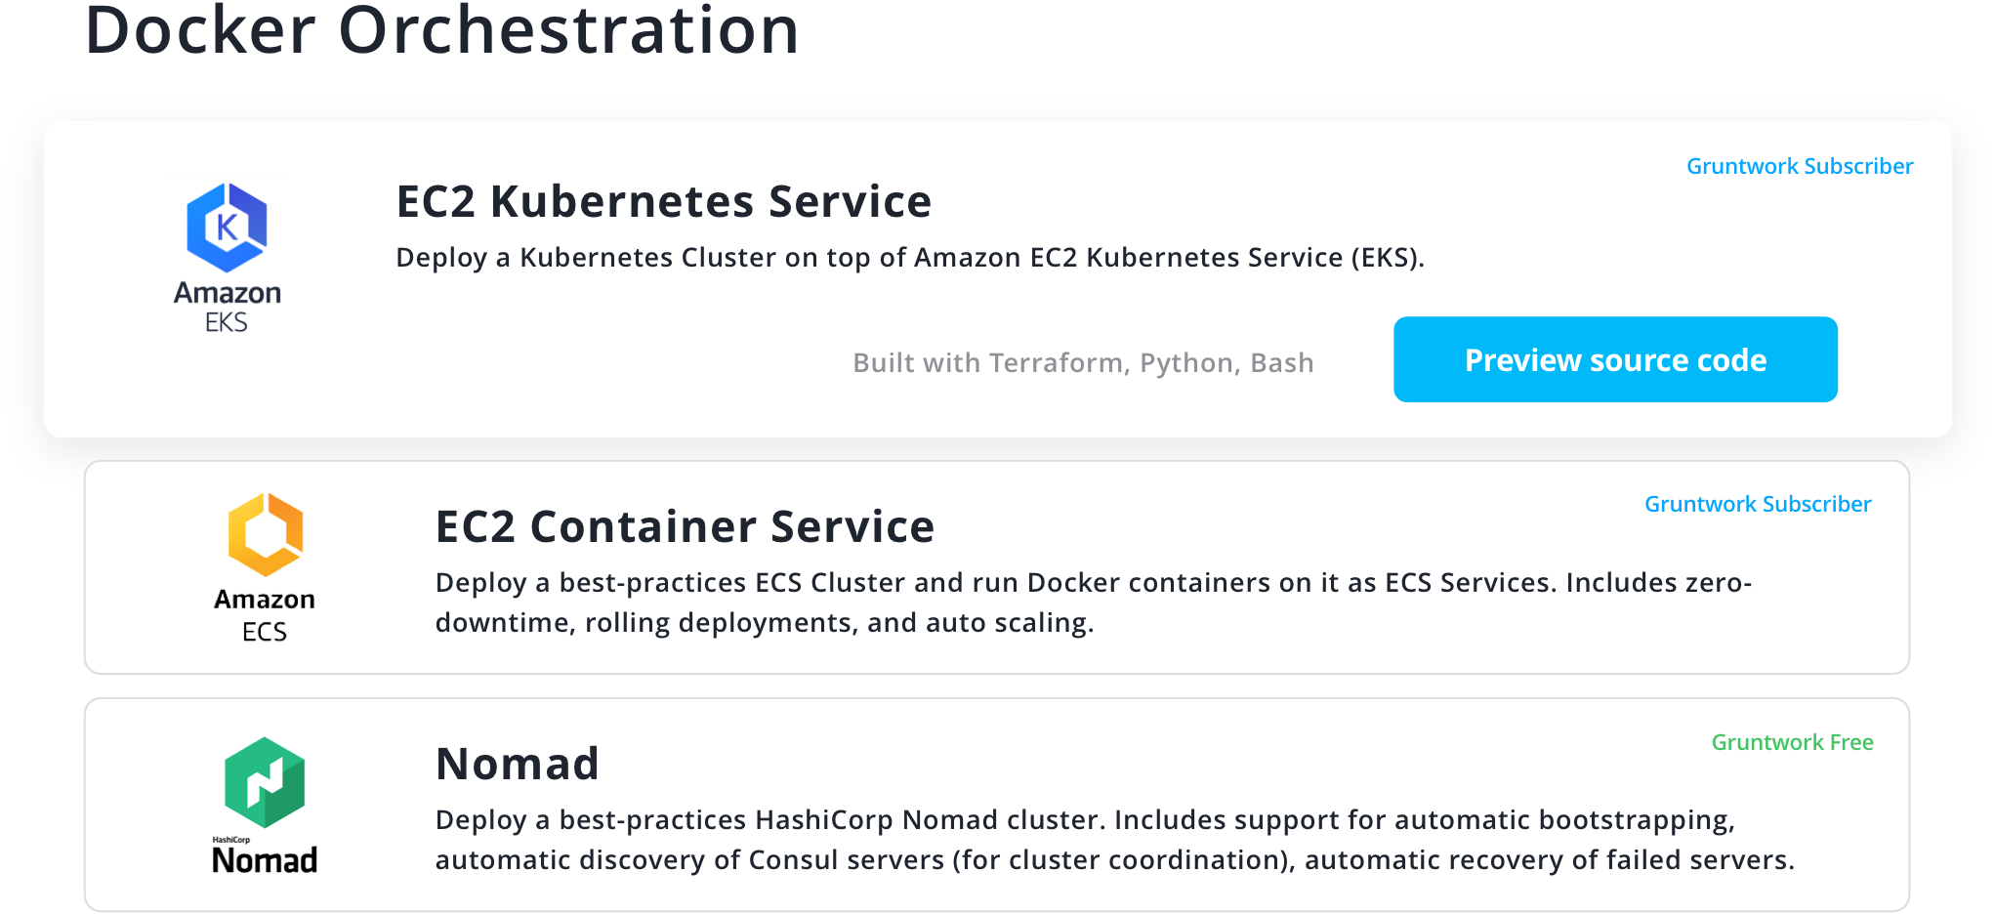Viewport: 1995px width, 914px height.
Task: Click the "Nomad" wordmark under green icon
Action: [265, 860]
